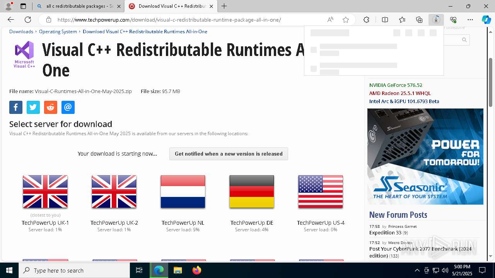Open Edge Settings and more menu
This screenshot has height=278, width=495.
tap(470, 20)
